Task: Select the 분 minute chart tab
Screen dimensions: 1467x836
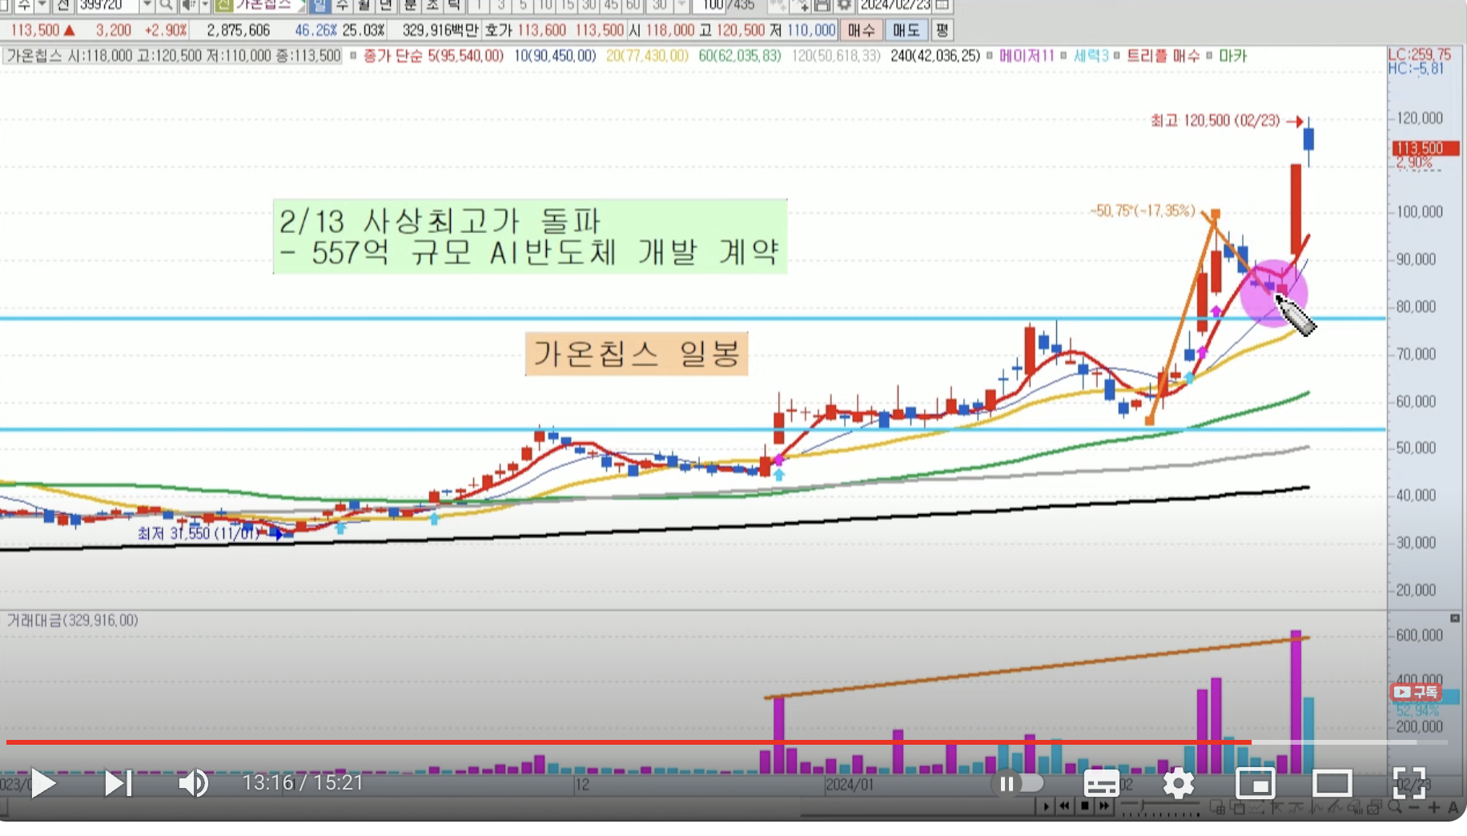Action: tap(410, 6)
